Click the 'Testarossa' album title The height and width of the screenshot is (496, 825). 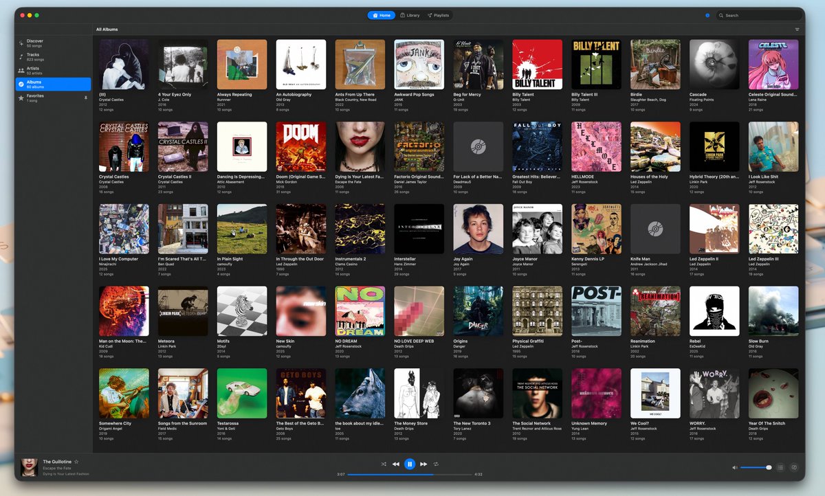[x=228, y=424]
